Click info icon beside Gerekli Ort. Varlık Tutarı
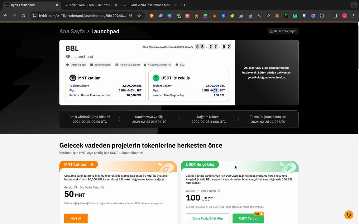This screenshot has width=359, height=224. (x=218, y=191)
